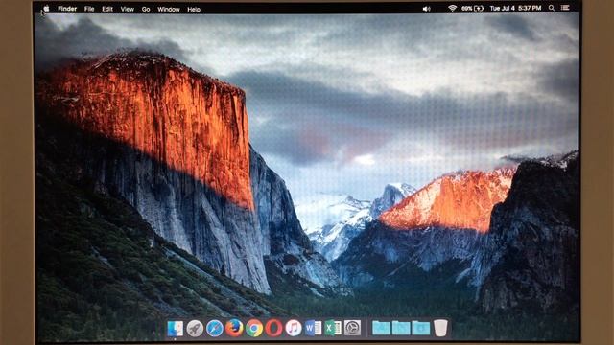614x345 pixels.
Task: Open the Window menu
Action: (x=169, y=9)
